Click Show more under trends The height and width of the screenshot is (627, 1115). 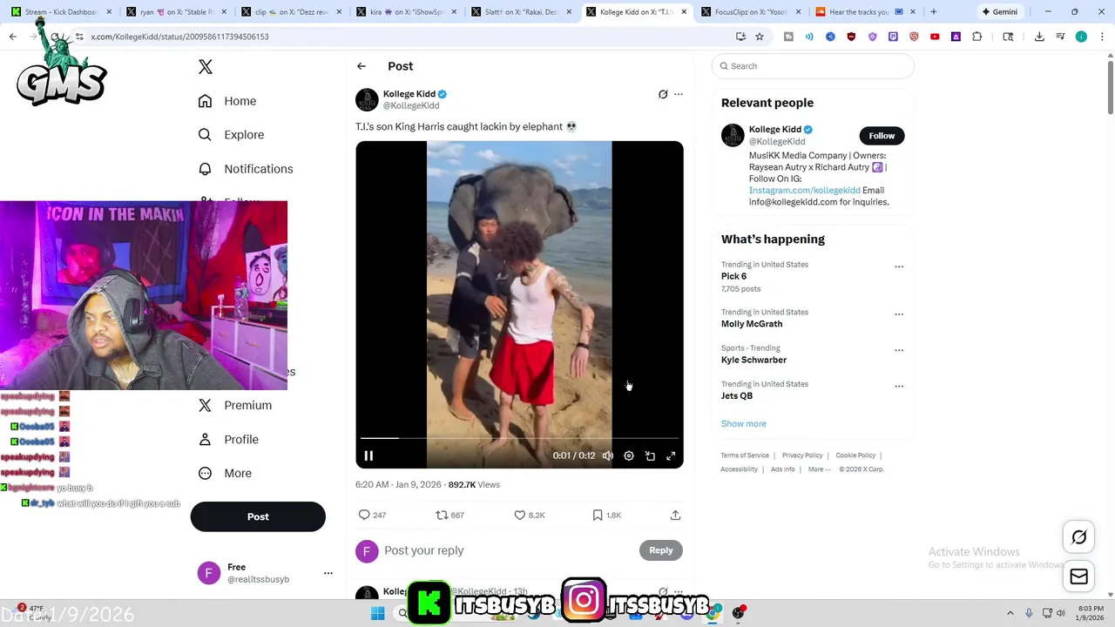tap(744, 423)
